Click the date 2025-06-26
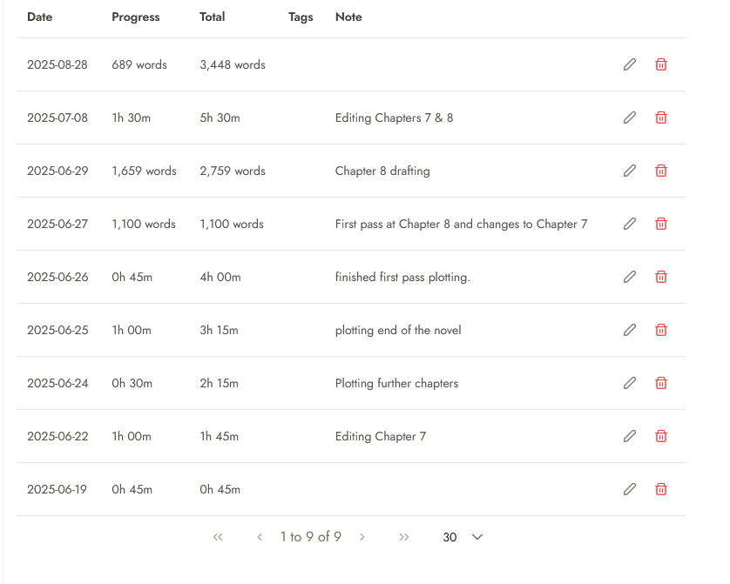 pyautogui.click(x=57, y=277)
